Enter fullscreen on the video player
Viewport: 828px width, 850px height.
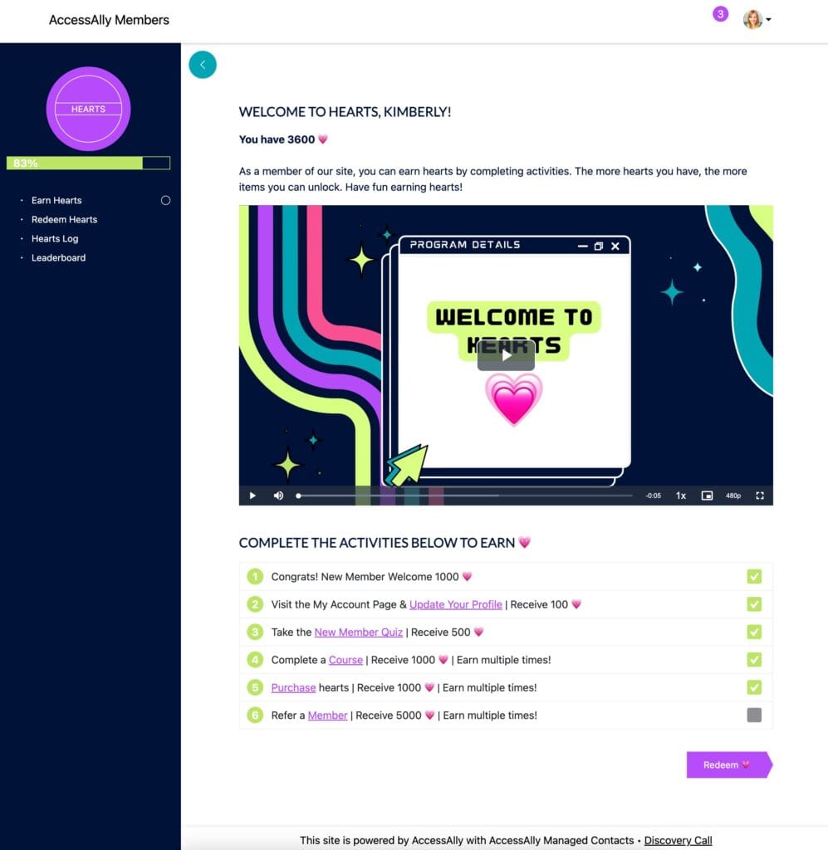pyautogui.click(x=760, y=496)
